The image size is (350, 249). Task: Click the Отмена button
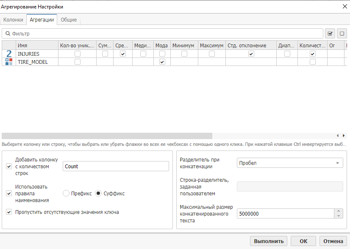333,241
